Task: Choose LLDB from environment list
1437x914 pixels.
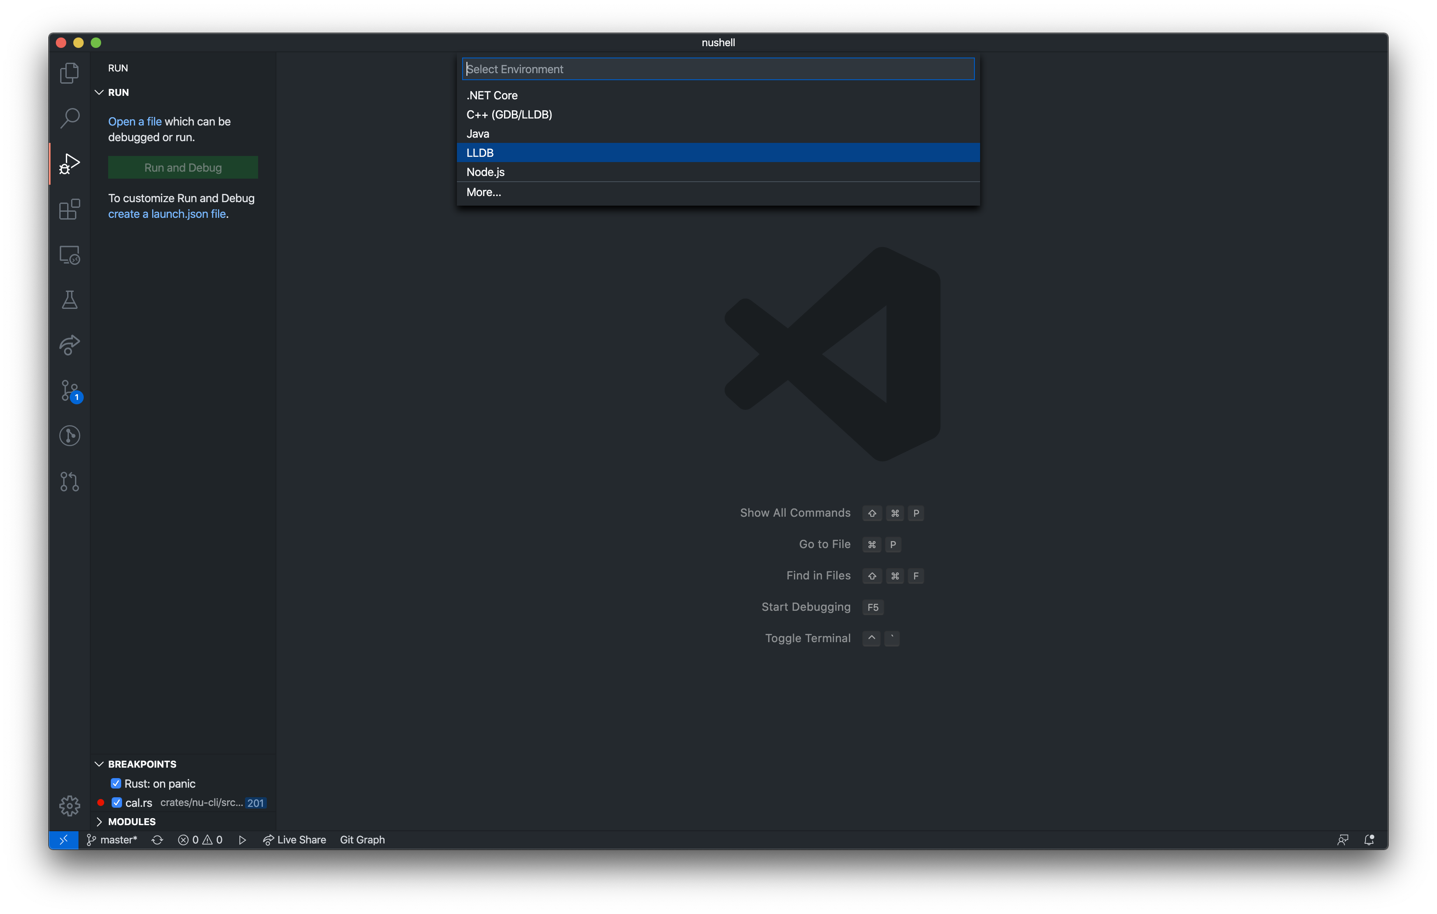Action: pyautogui.click(x=718, y=152)
